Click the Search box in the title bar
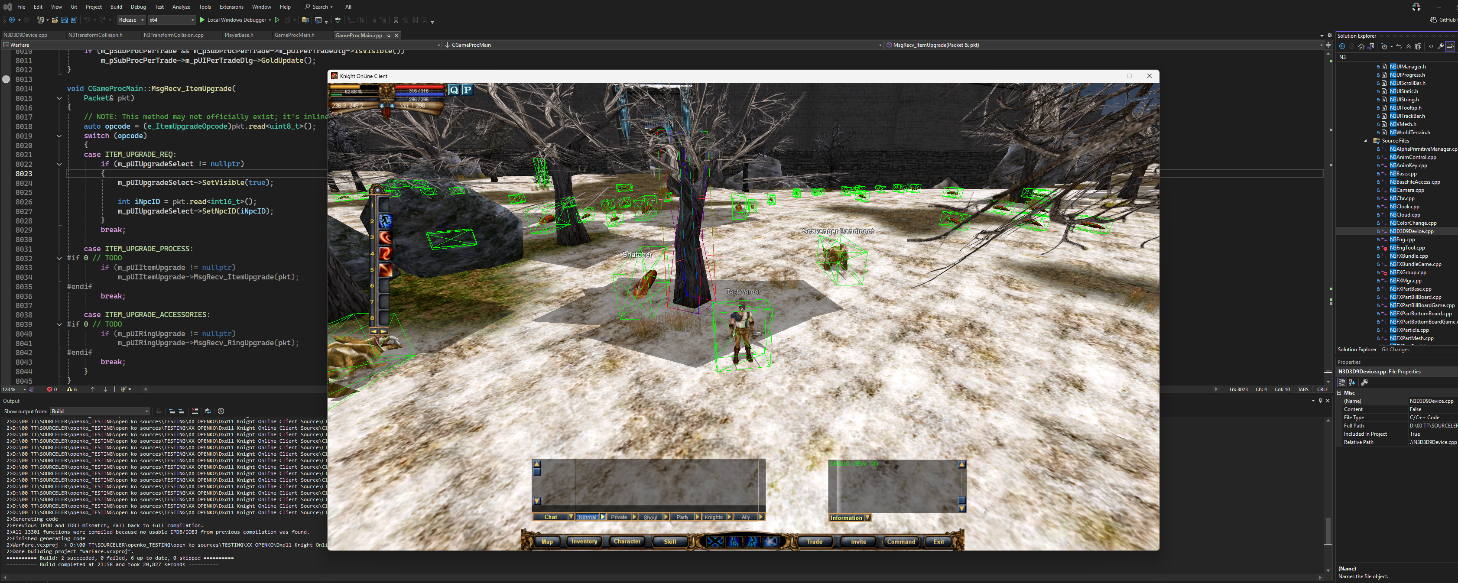The image size is (1458, 583). tap(319, 7)
